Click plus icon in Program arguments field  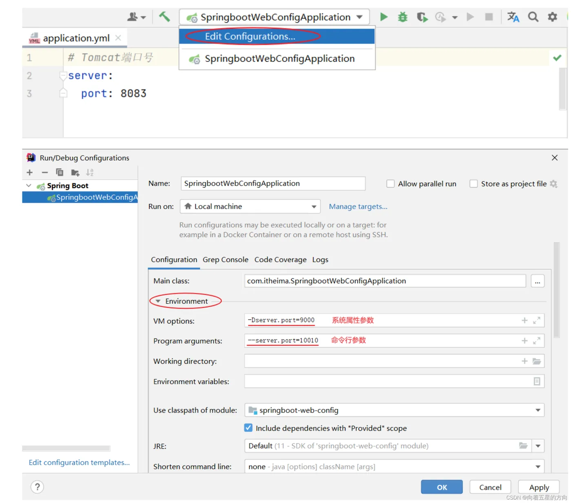pos(525,341)
